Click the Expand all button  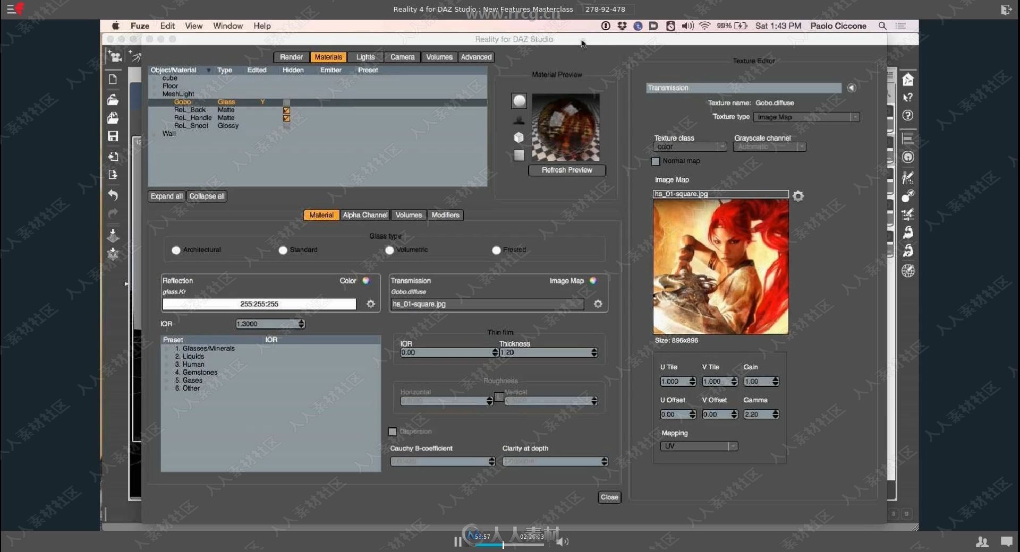(x=166, y=196)
